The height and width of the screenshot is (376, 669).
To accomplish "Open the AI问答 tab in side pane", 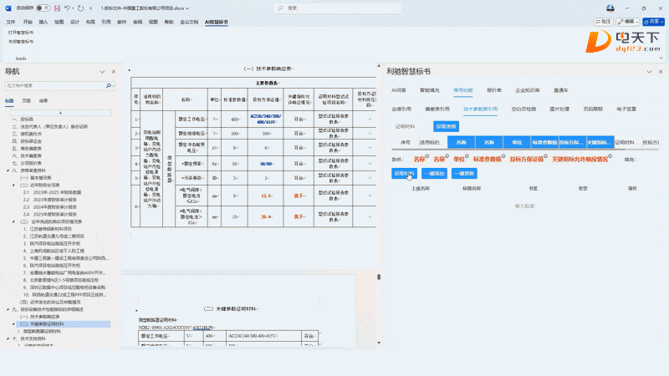I will coord(399,90).
